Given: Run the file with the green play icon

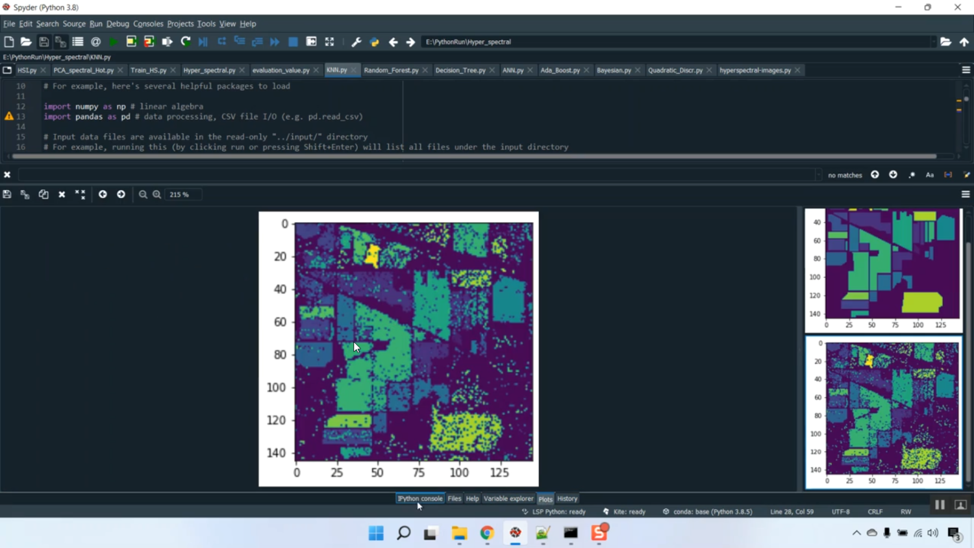Looking at the screenshot, I should 114,42.
